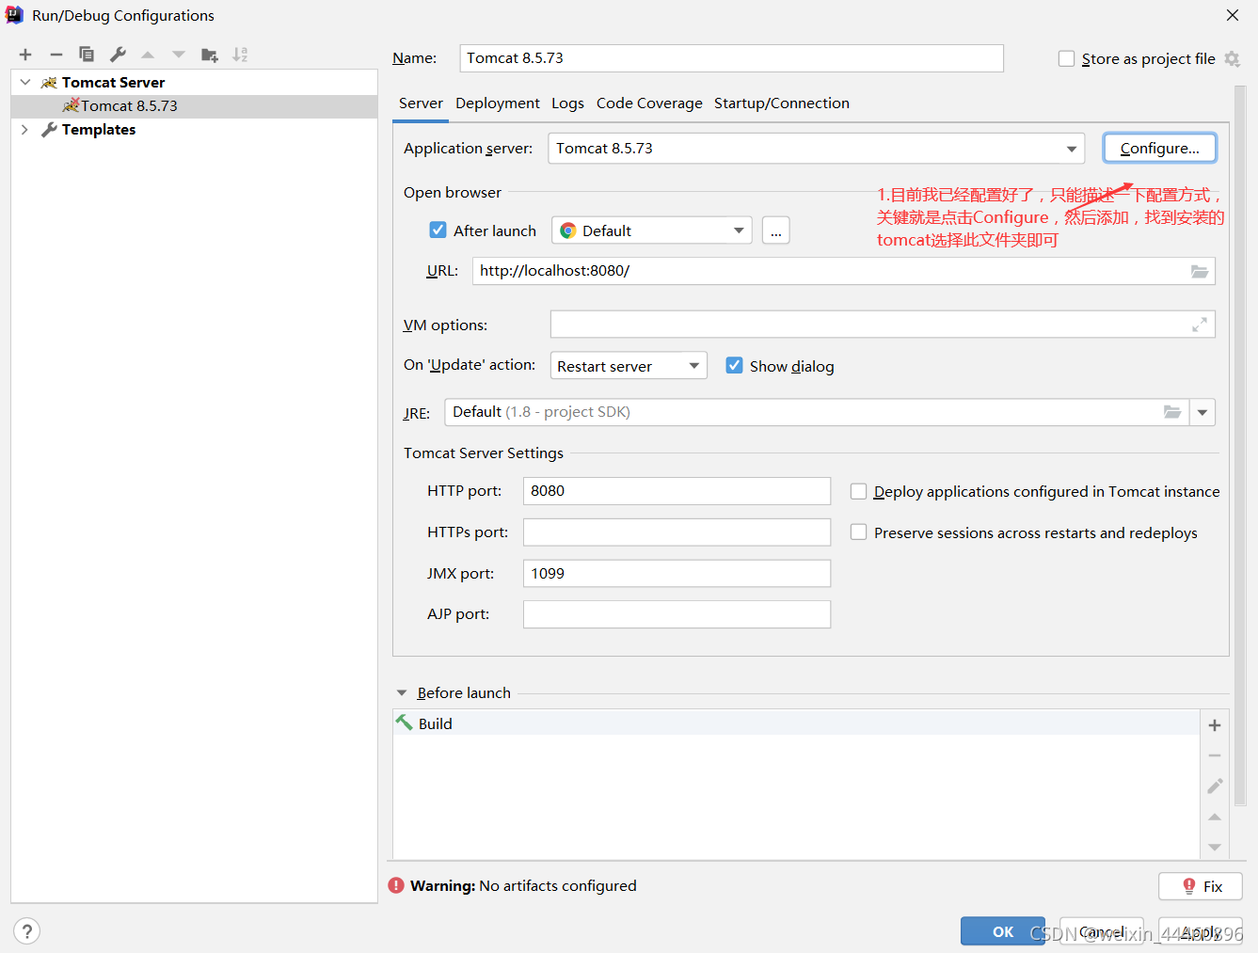Click JMX port field
Screen dimensions: 1258x953
[677, 574]
